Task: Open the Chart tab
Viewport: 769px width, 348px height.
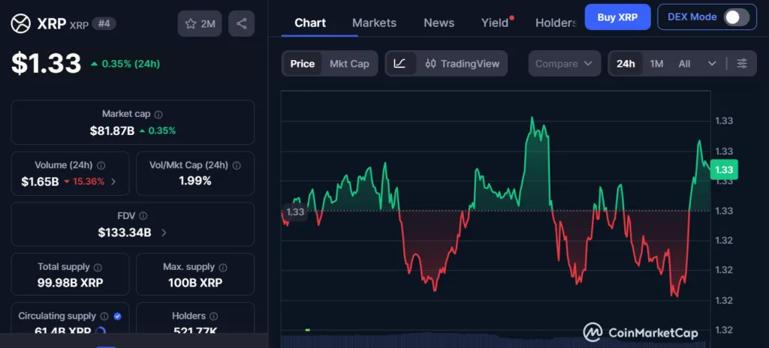Action: point(310,23)
